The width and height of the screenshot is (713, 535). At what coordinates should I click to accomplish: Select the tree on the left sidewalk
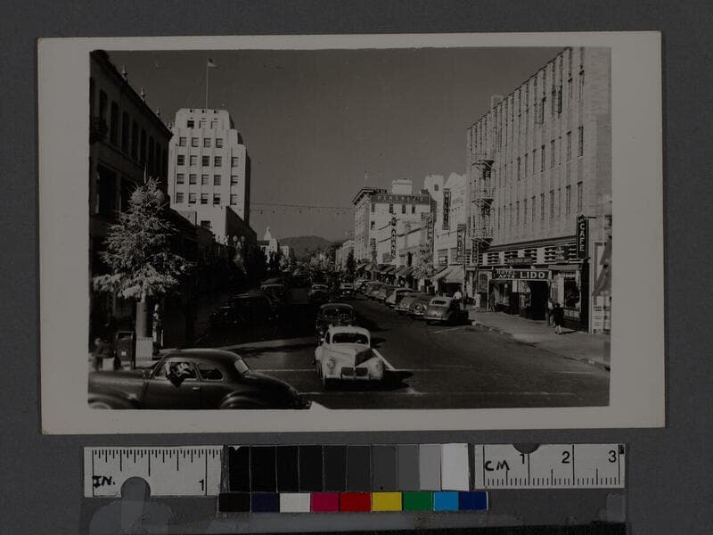pos(141,245)
